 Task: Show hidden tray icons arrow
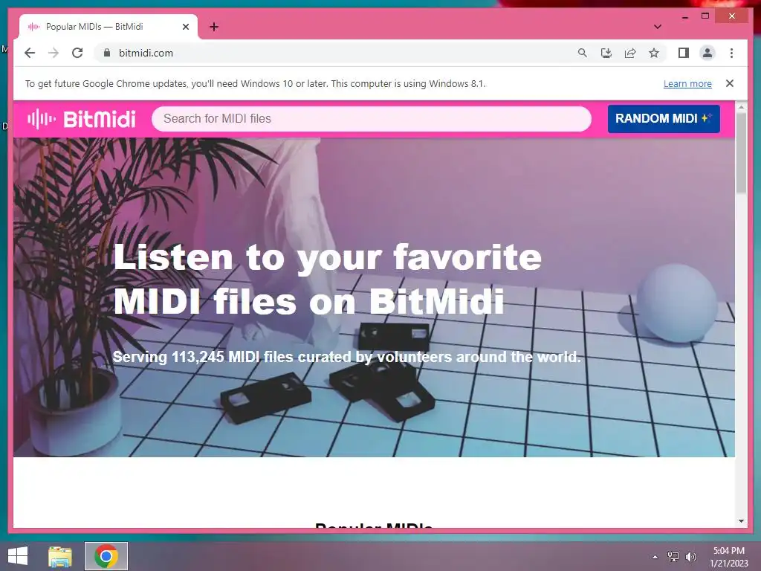655,557
